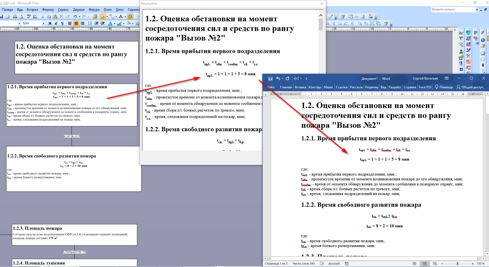Click the Delete X icon in Visio toolbar

pos(61,17)
